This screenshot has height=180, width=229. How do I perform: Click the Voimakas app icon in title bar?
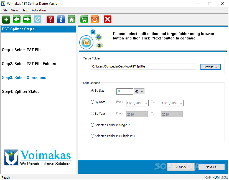(3, 4)
